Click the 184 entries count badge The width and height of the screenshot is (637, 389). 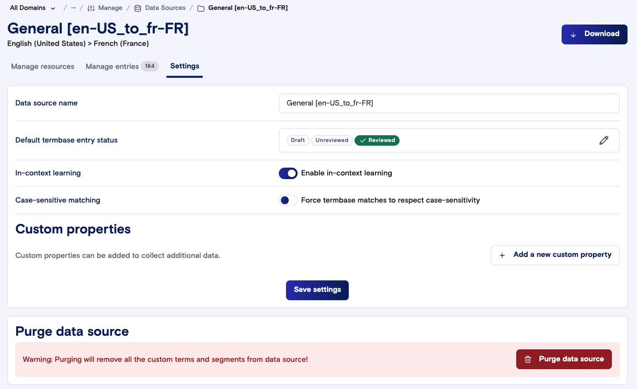click(150, 66)
